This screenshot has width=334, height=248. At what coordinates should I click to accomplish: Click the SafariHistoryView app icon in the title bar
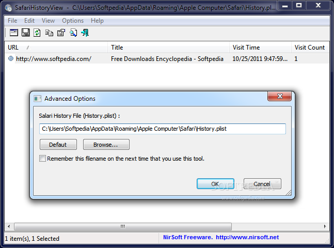click(x=9, y=8)
